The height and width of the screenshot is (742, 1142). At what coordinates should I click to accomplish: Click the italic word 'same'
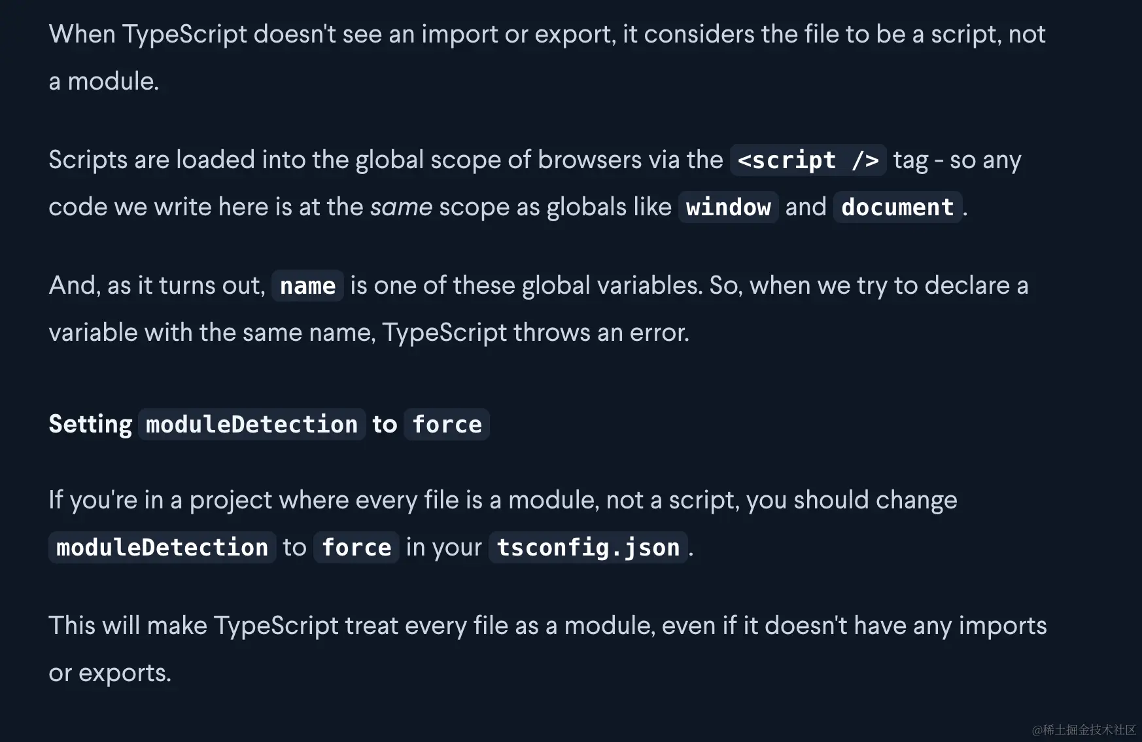click(401, 207)
